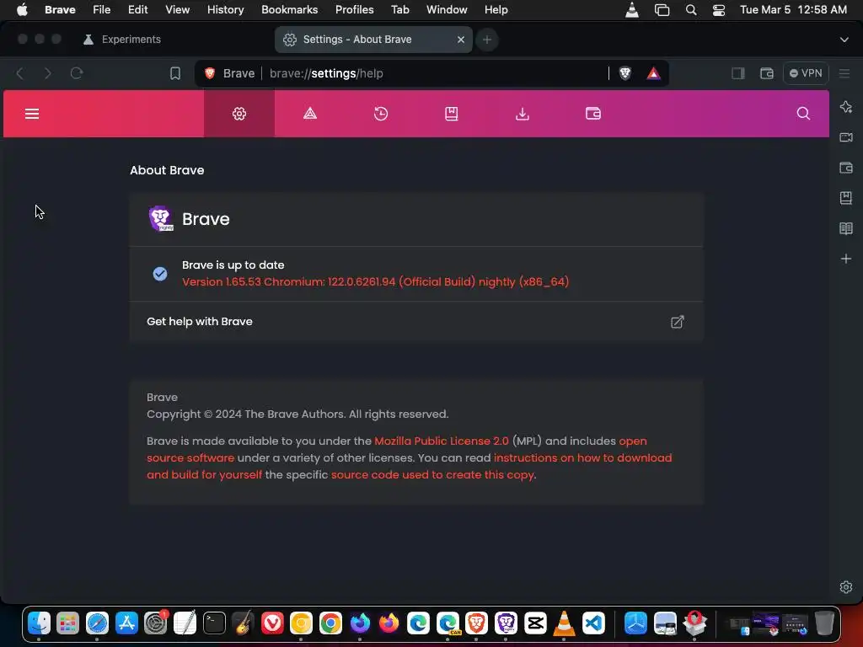
Task: Launch Terminal from the Dock
Action: [x=214, y=623]
